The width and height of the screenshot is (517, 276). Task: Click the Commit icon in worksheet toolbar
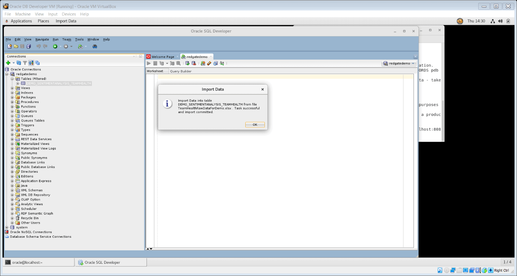click(x=187, y=63)
